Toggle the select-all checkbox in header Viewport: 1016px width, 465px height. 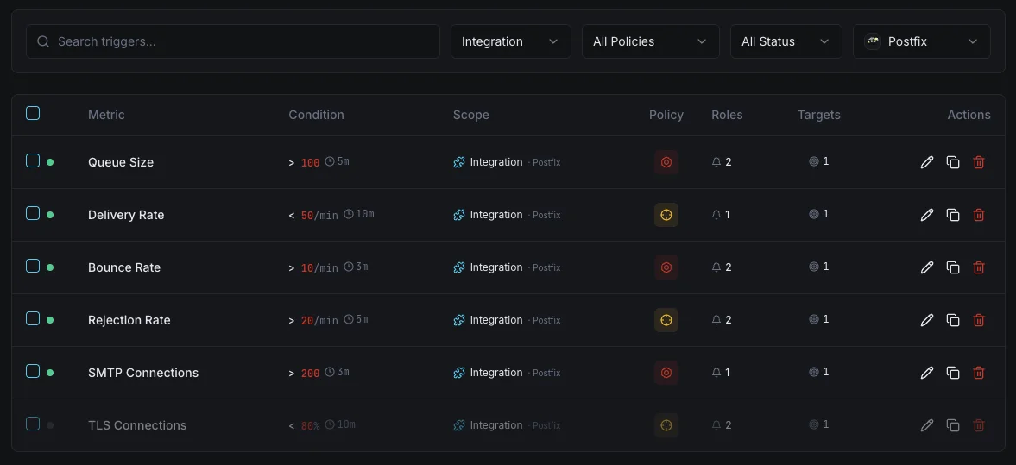click(33, 113)
